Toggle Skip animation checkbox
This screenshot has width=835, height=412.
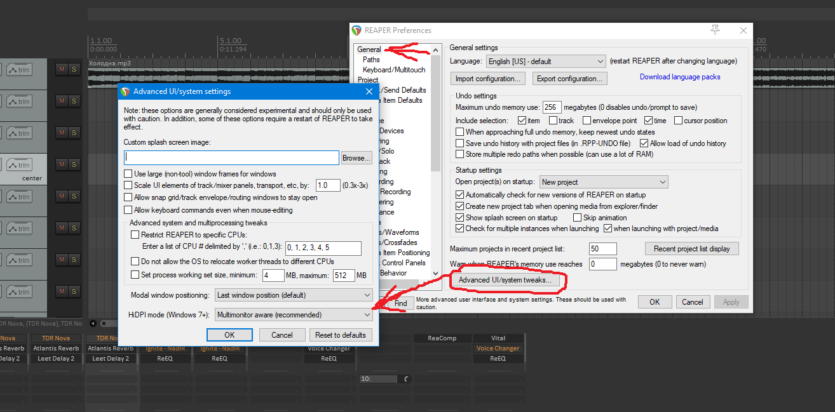coord(577,218)
